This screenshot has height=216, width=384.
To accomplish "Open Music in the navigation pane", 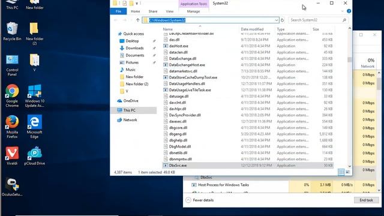I will [130, 70].
